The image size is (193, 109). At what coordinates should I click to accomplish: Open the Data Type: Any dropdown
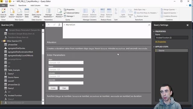point(140,9)
